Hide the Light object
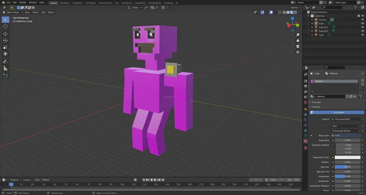The width and height of the screenshot is (366, 195). (362, 35)
